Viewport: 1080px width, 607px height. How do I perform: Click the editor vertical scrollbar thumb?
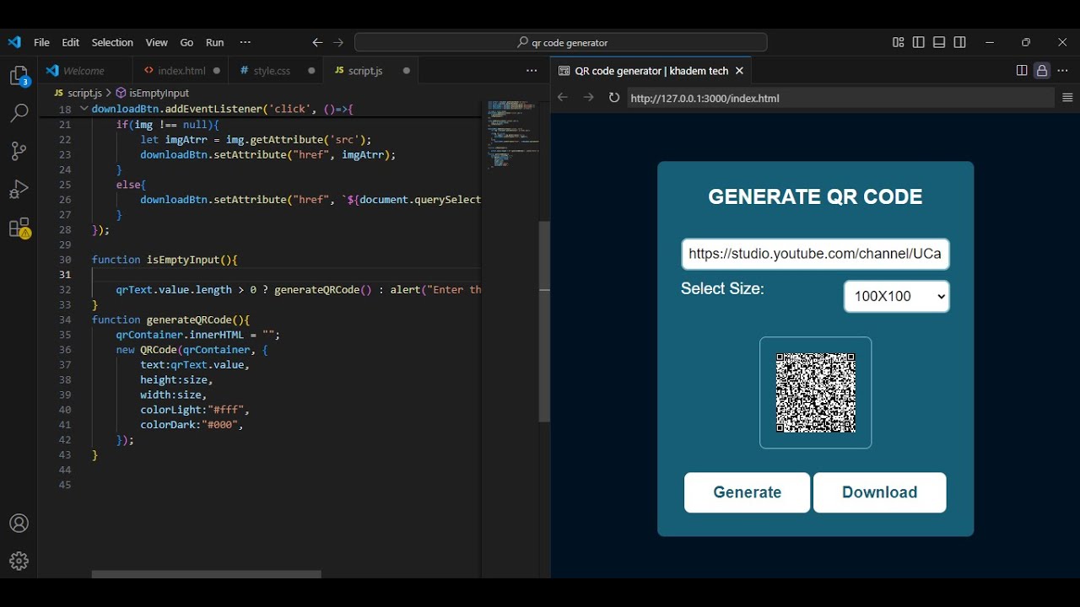(x=544, y=321)
